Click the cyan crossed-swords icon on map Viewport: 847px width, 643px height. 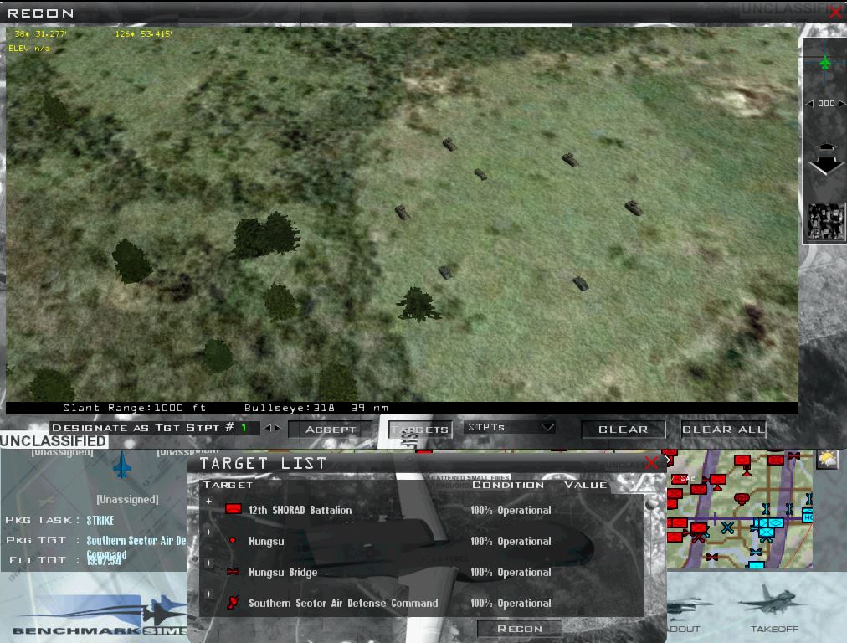pos(727,527)
